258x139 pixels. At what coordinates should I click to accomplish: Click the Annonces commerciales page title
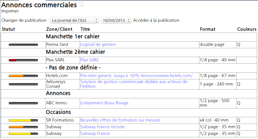39,5
